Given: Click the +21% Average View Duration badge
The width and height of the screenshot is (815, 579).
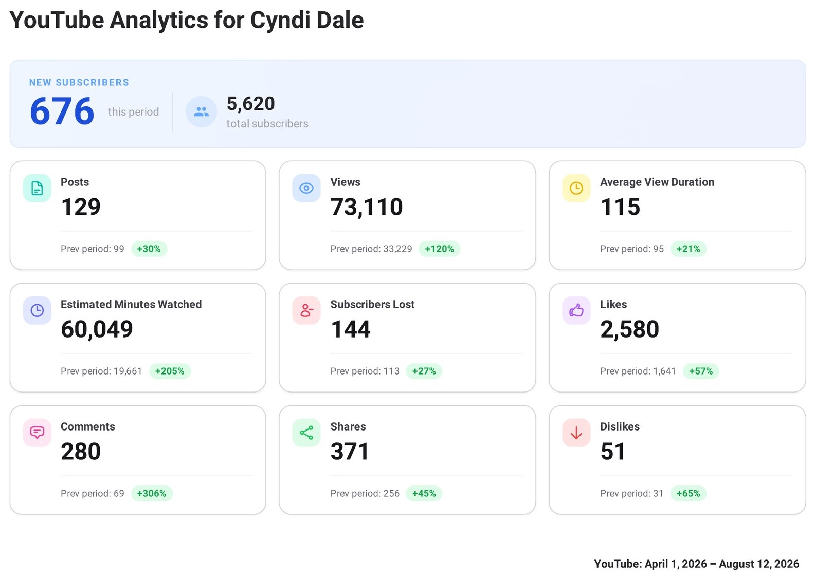Looking at the screenshot, I should [x=689, y=249].
